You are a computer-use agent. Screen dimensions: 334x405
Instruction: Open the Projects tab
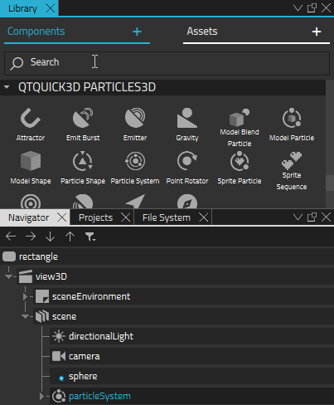95,217
